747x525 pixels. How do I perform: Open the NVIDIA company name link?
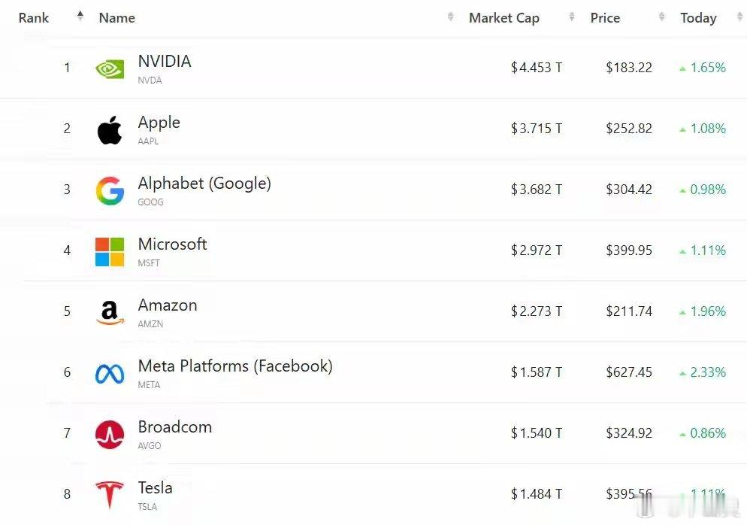pyautogui.click(x=165, y=62)
